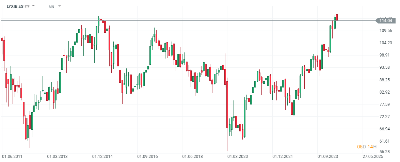Click the ETF instrument type label
This screenshot has height=162, width=400.
(x=27, y=7)
